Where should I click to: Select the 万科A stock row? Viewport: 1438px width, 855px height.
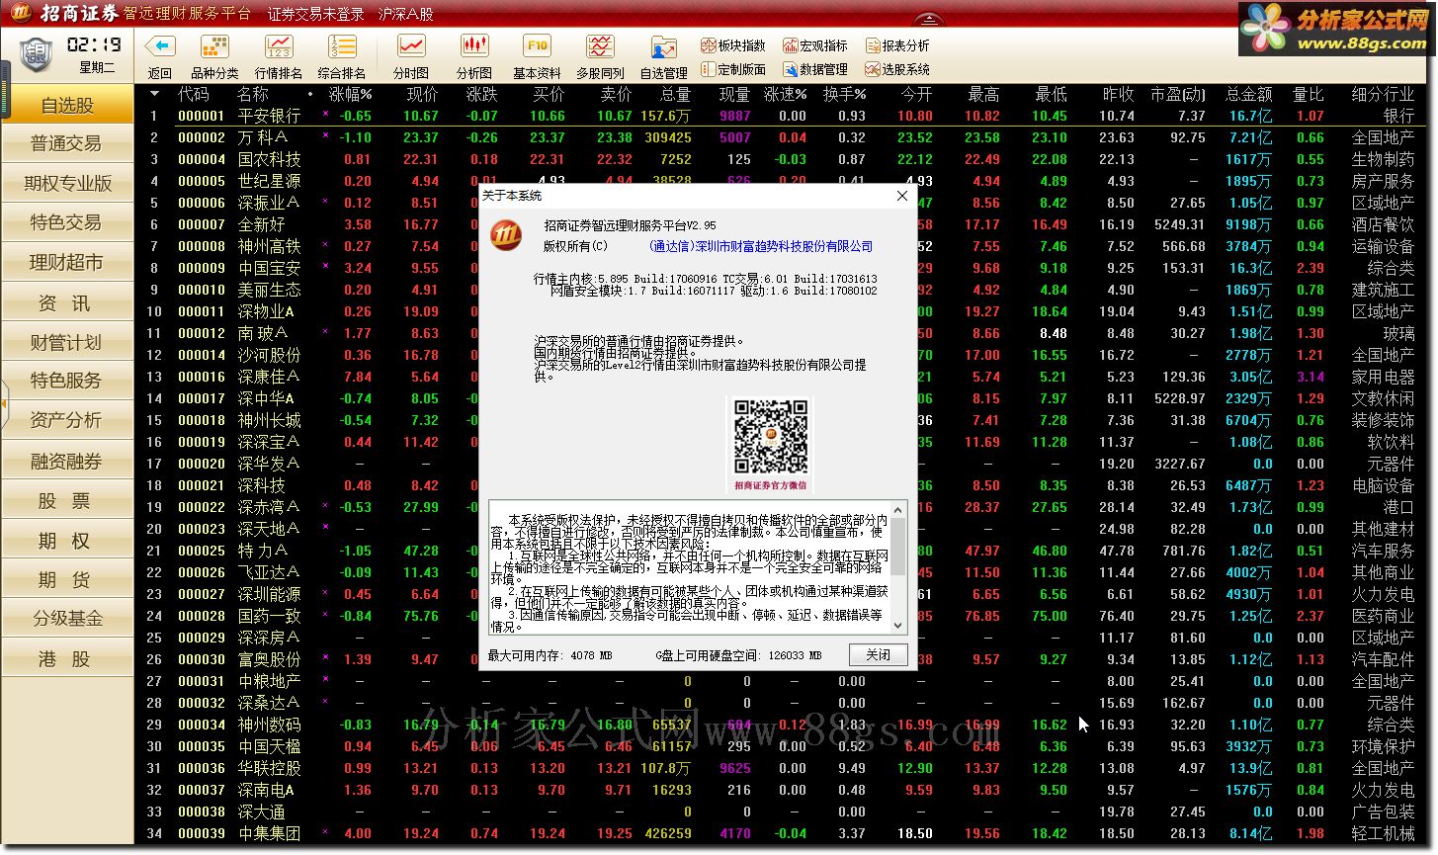pos(785,137)
